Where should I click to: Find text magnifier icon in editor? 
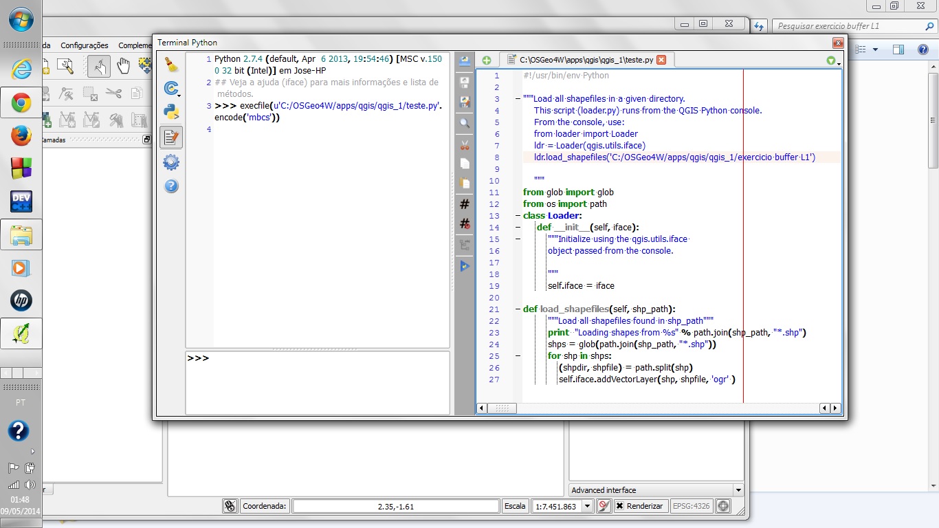click(465, 123)
